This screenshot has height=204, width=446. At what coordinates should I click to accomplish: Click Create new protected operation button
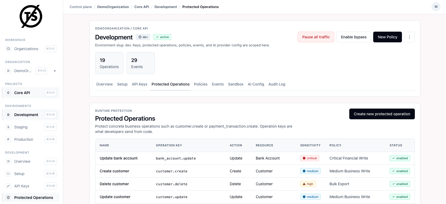382,114
